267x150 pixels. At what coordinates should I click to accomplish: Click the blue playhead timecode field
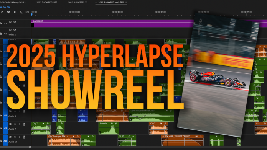tap(5, 7)
